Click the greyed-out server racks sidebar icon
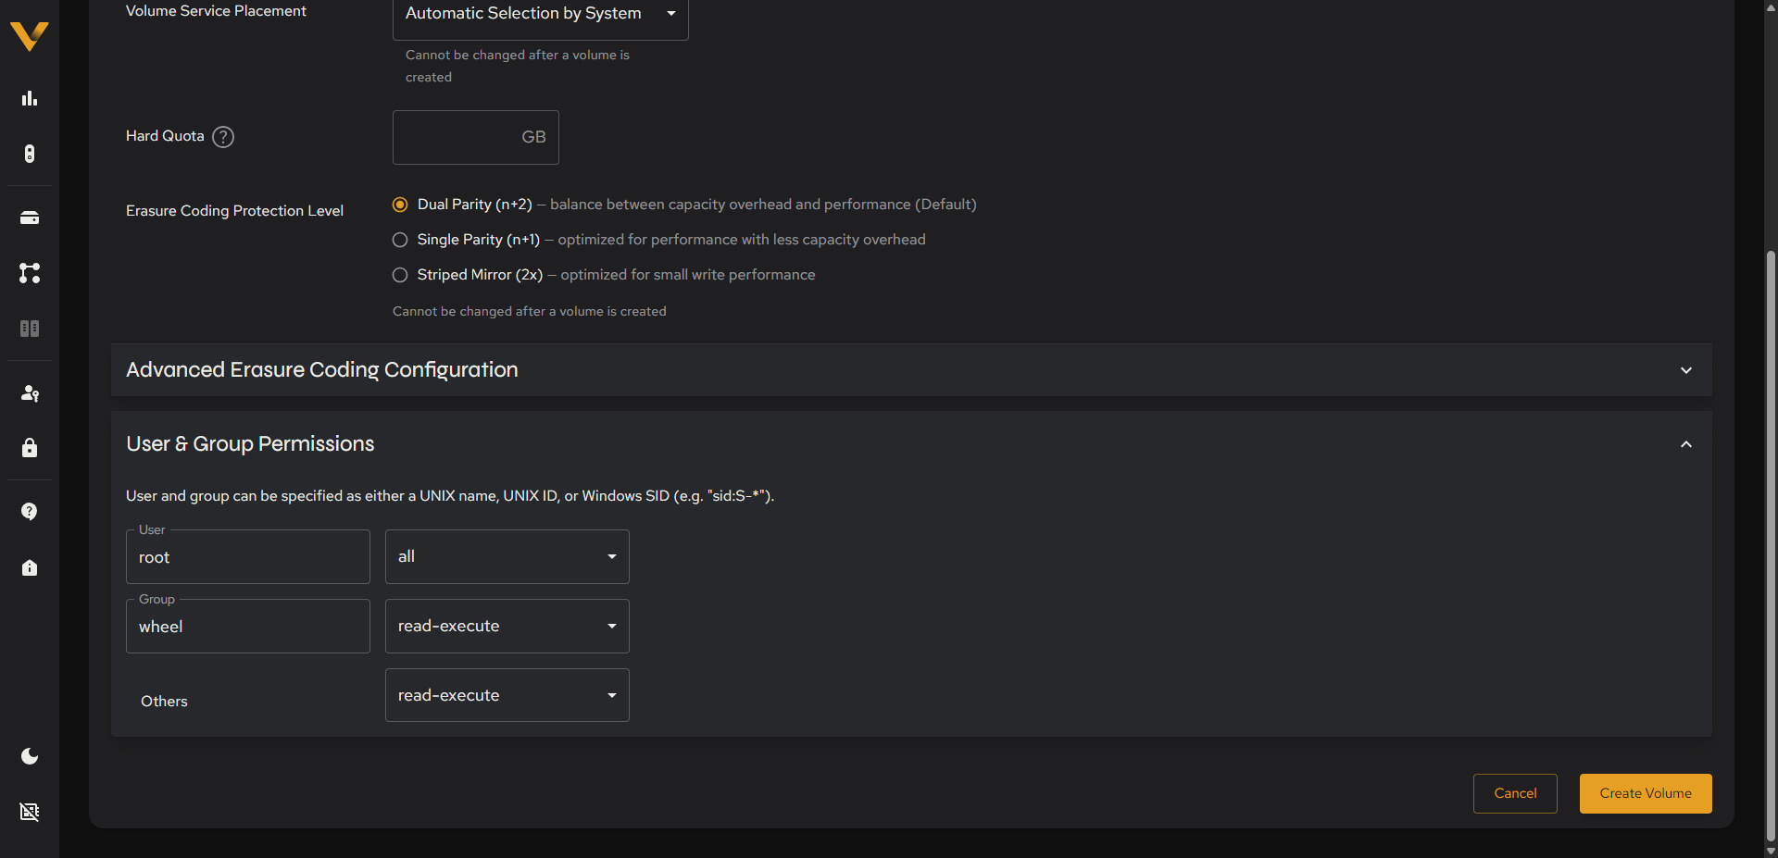The width and height of the screenshot is (1778, 858). point(30,329)
